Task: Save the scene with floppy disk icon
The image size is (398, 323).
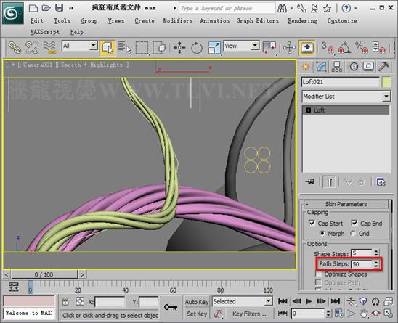Action: click(x=59, y=8)
